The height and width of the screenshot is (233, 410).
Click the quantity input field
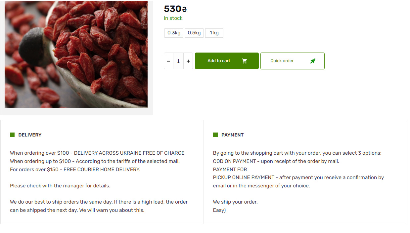[178, 61]
